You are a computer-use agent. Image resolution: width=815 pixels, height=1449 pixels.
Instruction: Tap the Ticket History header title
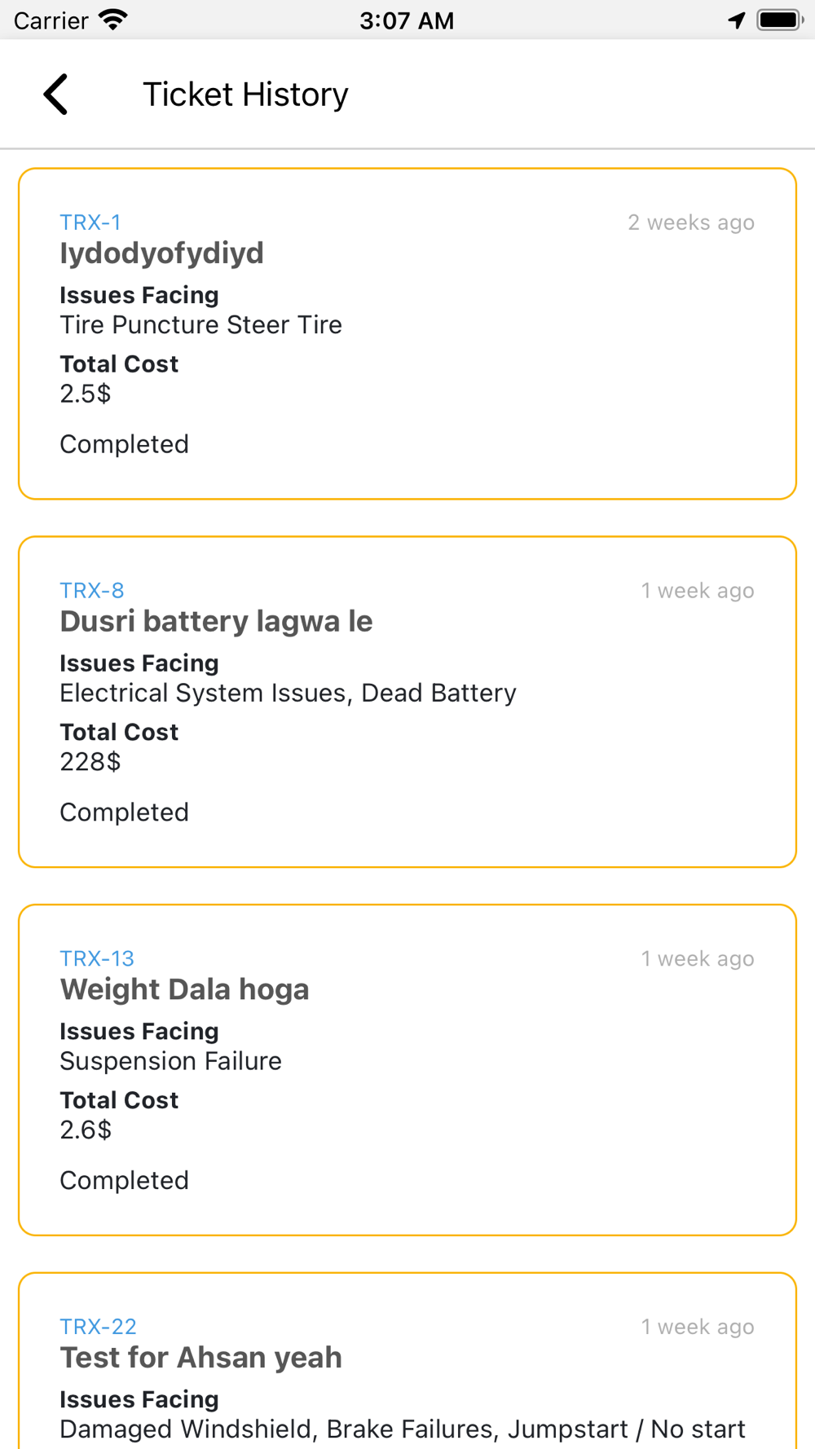pyautogui.click(x=245, y=95)
